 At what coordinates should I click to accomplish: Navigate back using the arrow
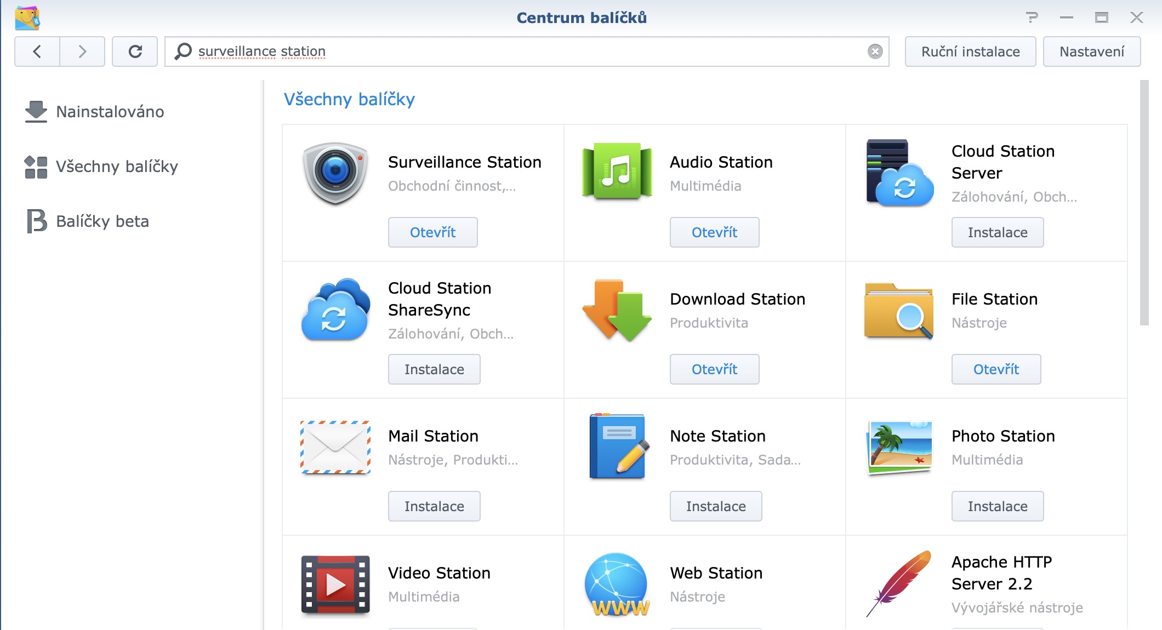pos(37,51)
